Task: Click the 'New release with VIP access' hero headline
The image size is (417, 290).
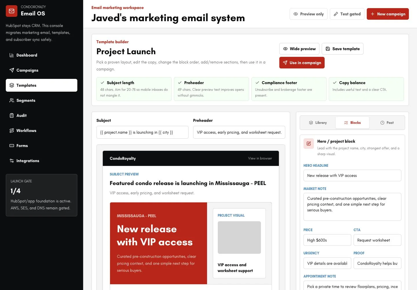Action: [x=155, y=235]
